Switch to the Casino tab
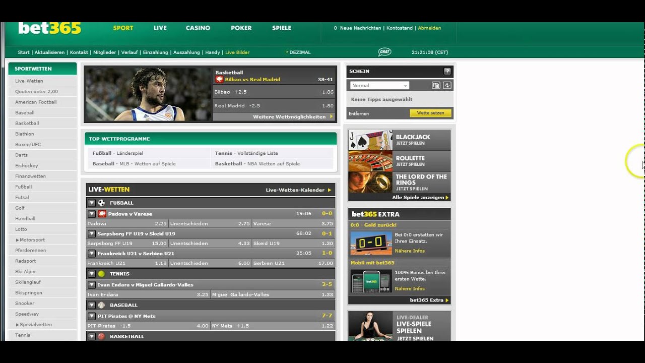645x363 pixels. [x=198, y=28]
